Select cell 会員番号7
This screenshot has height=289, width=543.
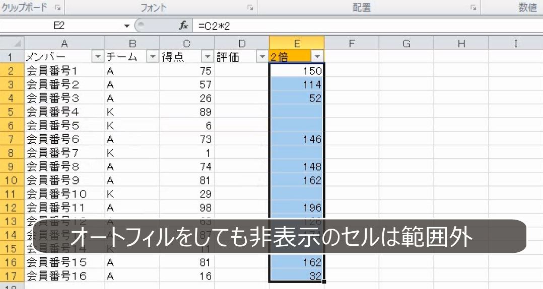pos(64,152)
